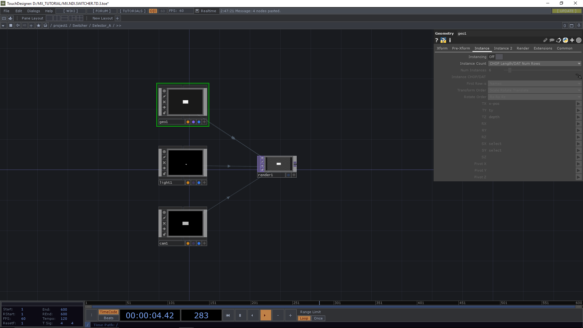Open the FORUM link button
The height and width of the screenshot is (328, 583).
tap(102, 11)
